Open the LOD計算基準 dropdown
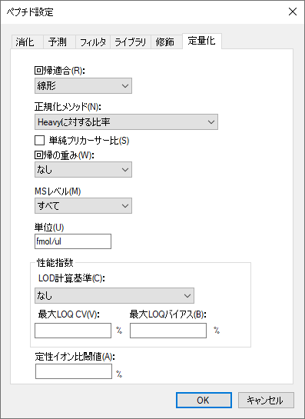The width and height of the screenshot is (305, 419). coord(114,295)
